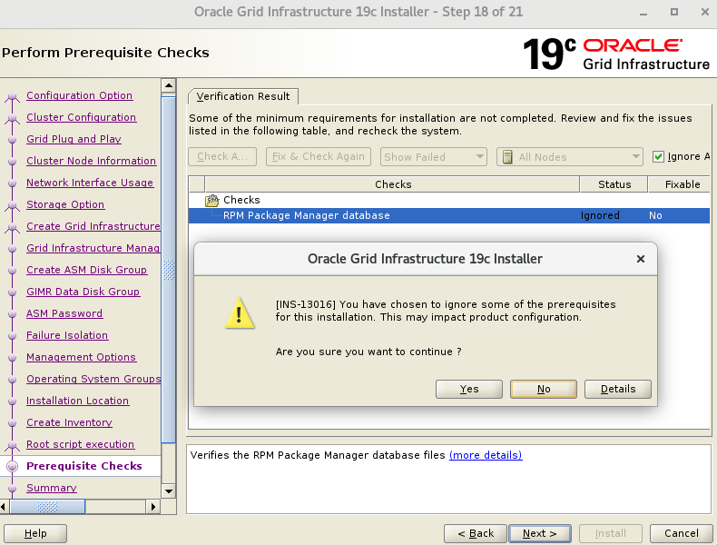Click the yellow warning triangle icon

click(x=240, y=313)
